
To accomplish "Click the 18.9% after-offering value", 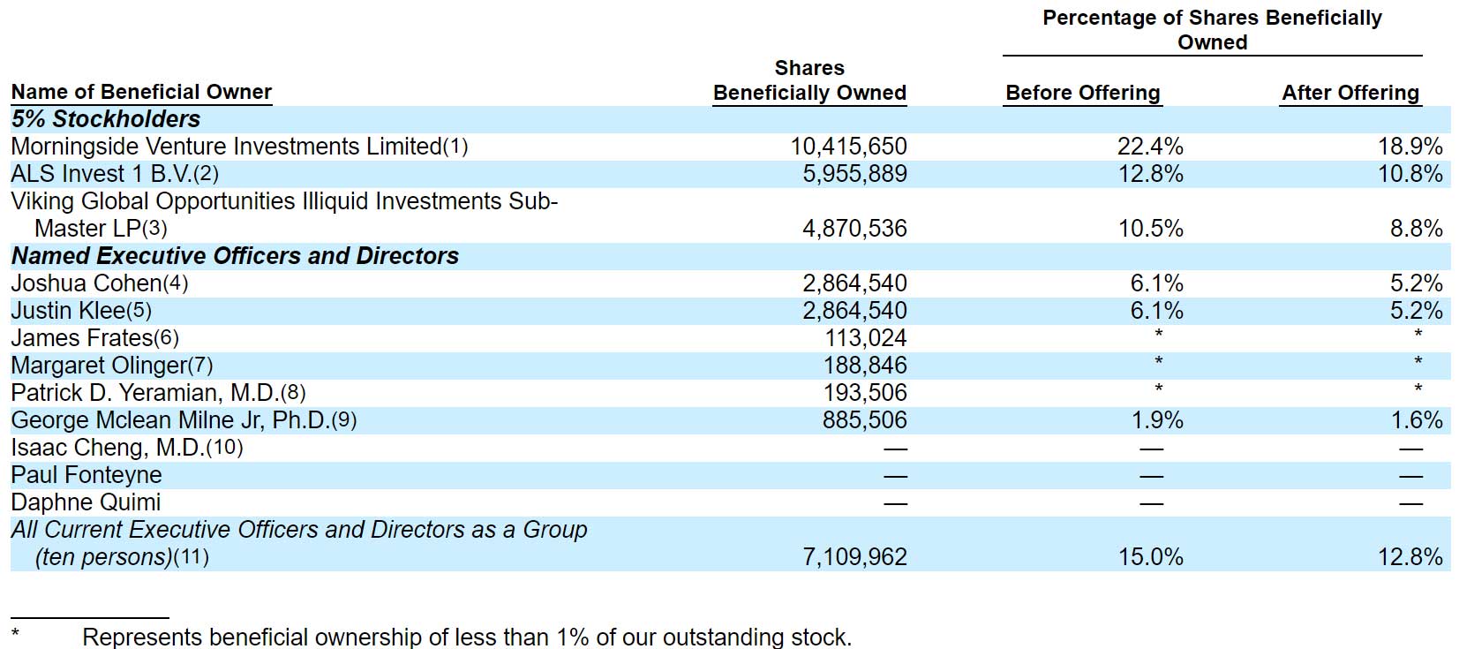I will [x=1410, y=147].
